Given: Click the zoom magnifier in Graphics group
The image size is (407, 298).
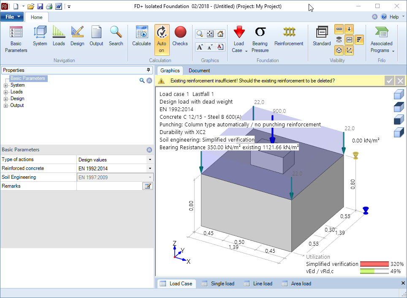Looking at the screenshot, I should coord(200,34).
